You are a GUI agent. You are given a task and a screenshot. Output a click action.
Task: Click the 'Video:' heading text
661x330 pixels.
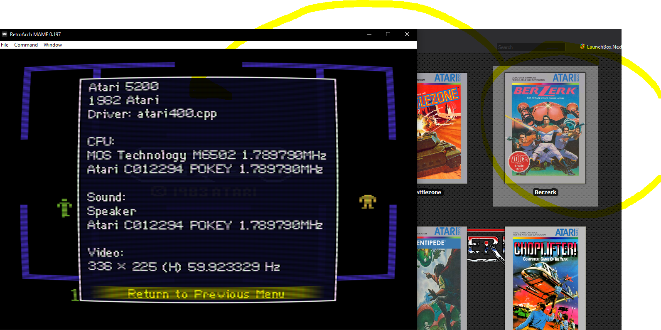(106, 253)
